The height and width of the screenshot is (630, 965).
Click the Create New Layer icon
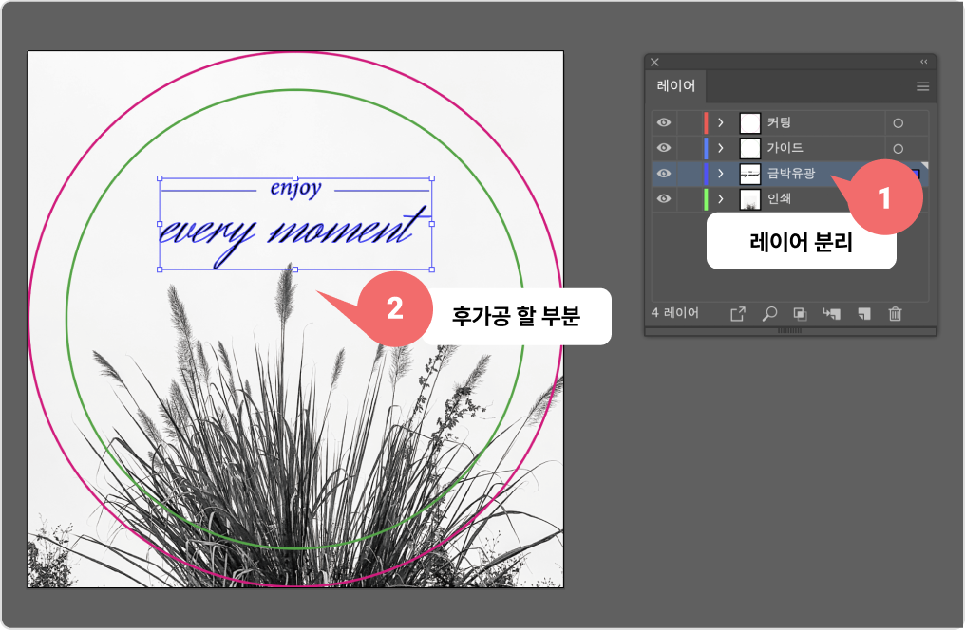(x=863, y=313)
